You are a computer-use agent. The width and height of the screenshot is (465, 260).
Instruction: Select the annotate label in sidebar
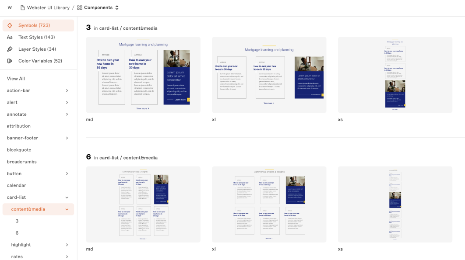[x=17, y=114]
